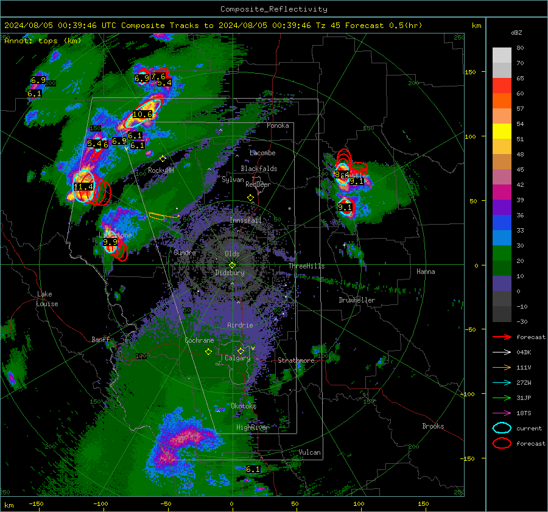Image resolution: width=548 pixels, height=512 pixels.
Task: Click the RedDeer city label
Action: tap(258, 184)
